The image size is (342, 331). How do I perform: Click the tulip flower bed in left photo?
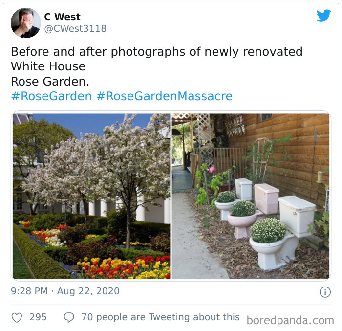pyautogui.click(x=124, y=267)
